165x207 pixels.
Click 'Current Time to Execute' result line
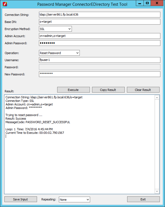(x=35, y=133)
